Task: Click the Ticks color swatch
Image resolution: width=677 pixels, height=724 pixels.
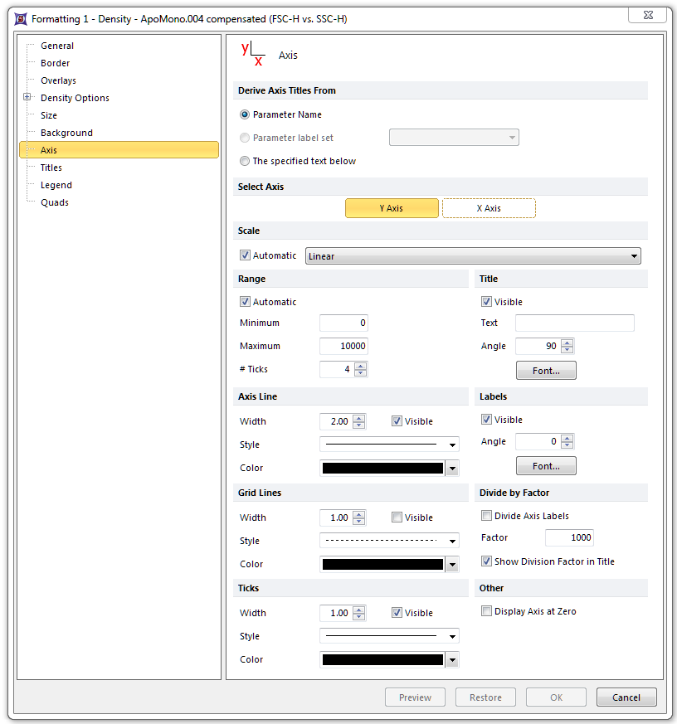Action: [382, 660]
